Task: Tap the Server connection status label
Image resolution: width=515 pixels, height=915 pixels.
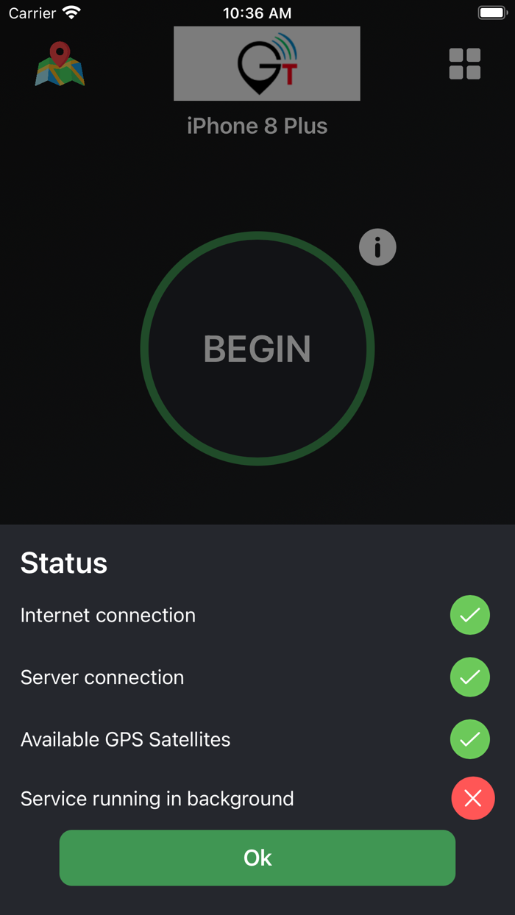Action: click(102, 677)
